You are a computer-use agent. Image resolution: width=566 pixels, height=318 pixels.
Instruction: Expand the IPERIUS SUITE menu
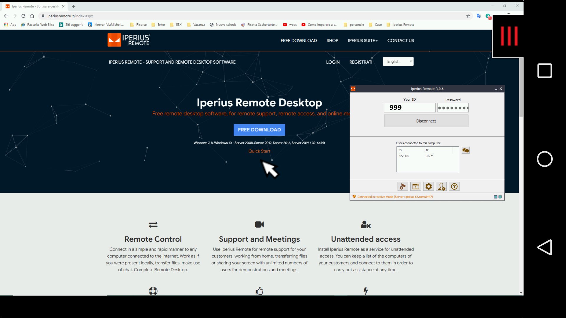tap(363, 40)
